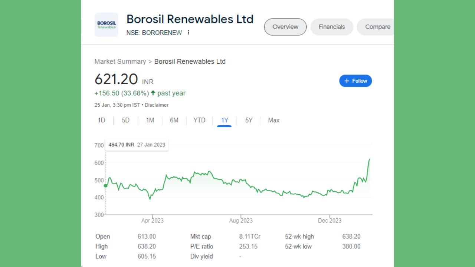The height and width of the screenshot is (267, 475).
Task: Click the 52-wk low value 380.00
Action: (351, 247)
